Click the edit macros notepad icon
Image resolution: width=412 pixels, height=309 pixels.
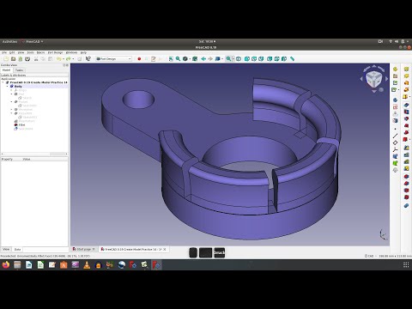tap(154, 58)
